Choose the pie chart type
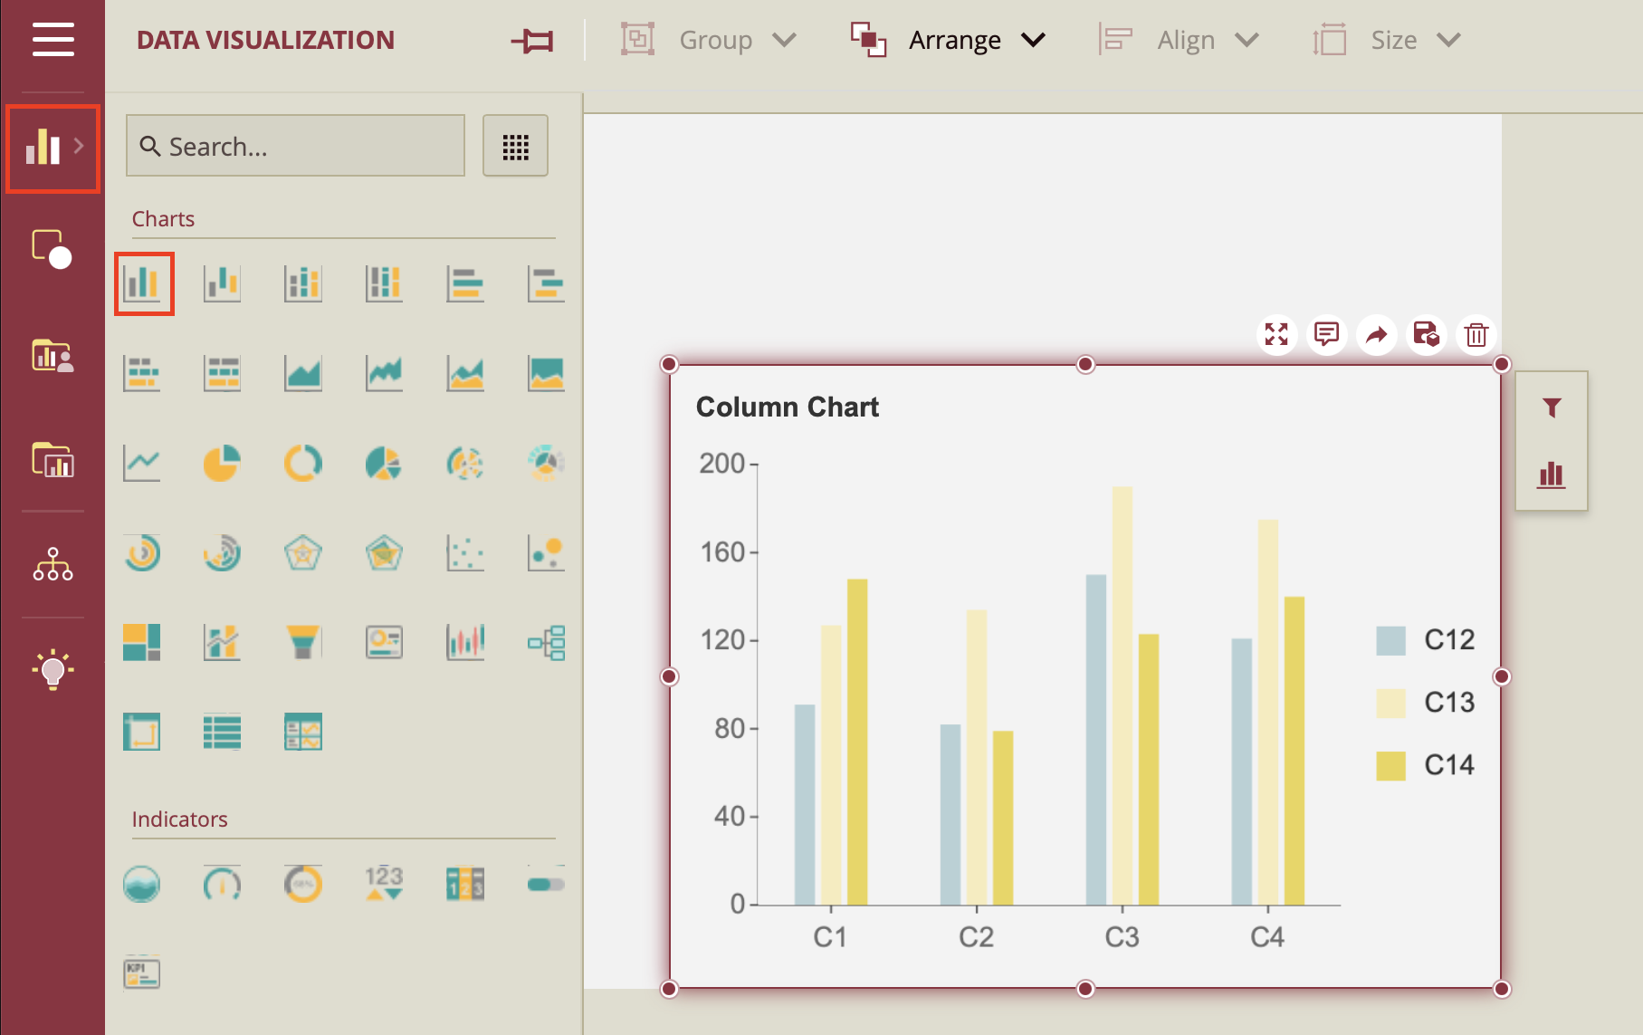Viewport: 1643px width, 1035px height. coord(222,462)
